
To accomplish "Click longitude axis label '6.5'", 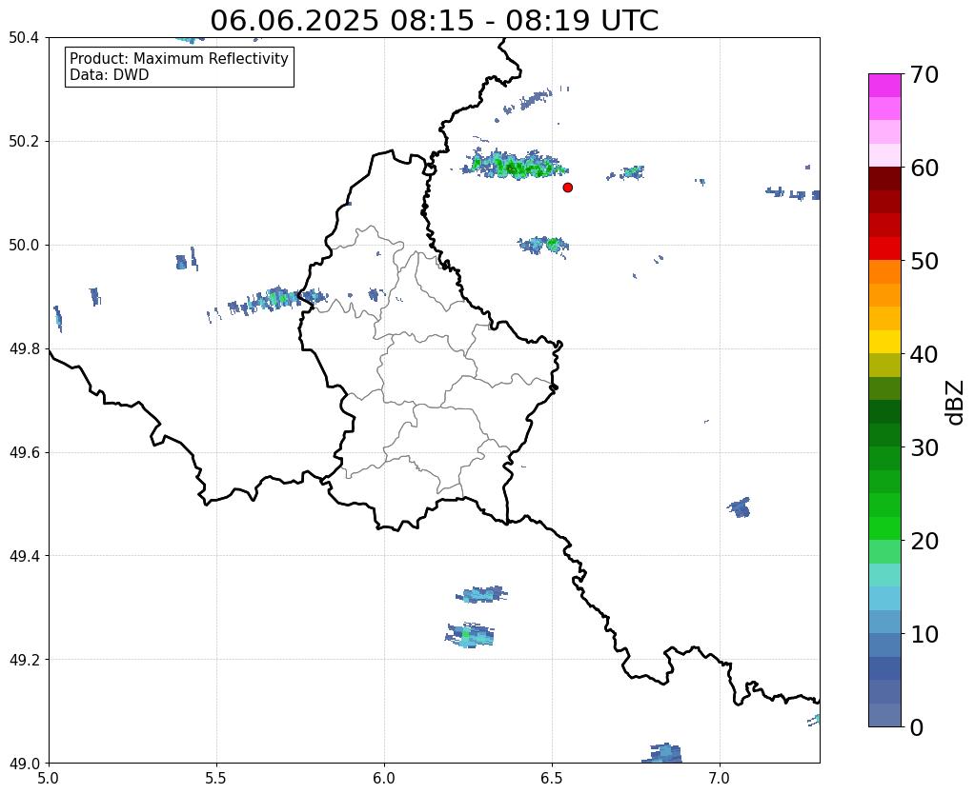I will [552, 779].
